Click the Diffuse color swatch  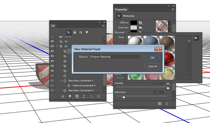(x=134, y=23)
